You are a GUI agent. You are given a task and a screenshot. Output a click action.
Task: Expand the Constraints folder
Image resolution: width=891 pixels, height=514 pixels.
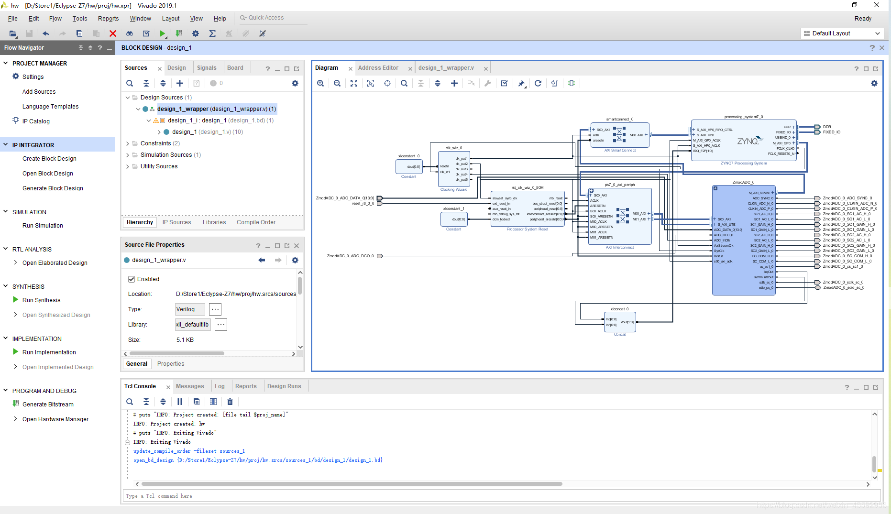tap(128, 143)
